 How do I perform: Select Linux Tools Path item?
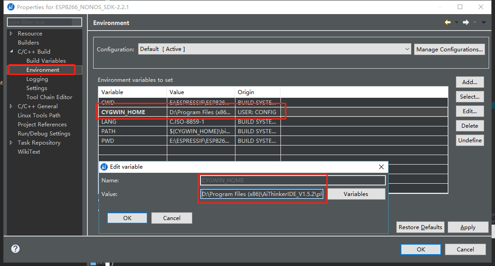[39, 115]
